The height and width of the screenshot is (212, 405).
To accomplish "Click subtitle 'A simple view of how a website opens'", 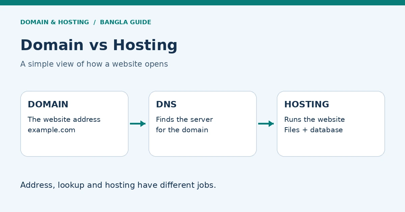I will point(94,64).
